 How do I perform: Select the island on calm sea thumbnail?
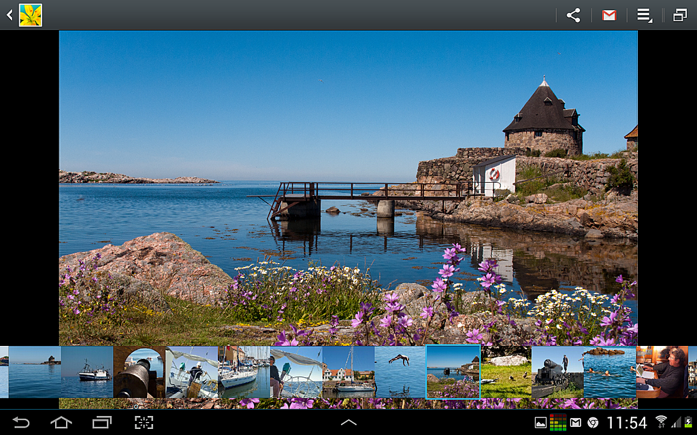coord(35,372)
